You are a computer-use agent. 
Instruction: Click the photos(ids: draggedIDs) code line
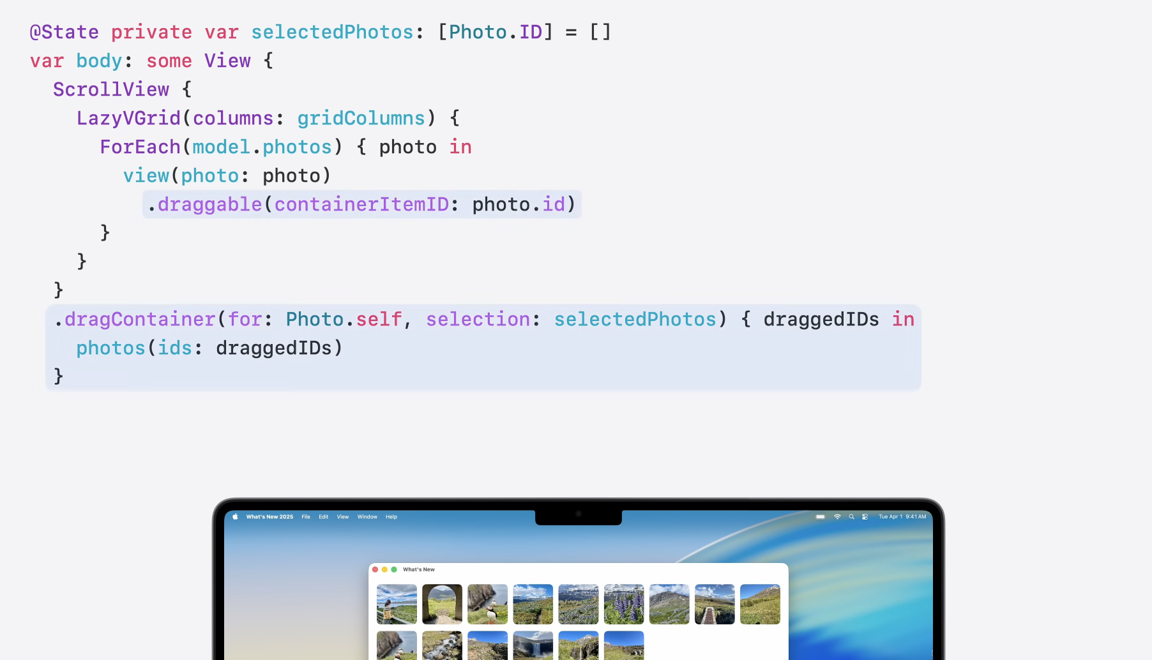point(209,348)
